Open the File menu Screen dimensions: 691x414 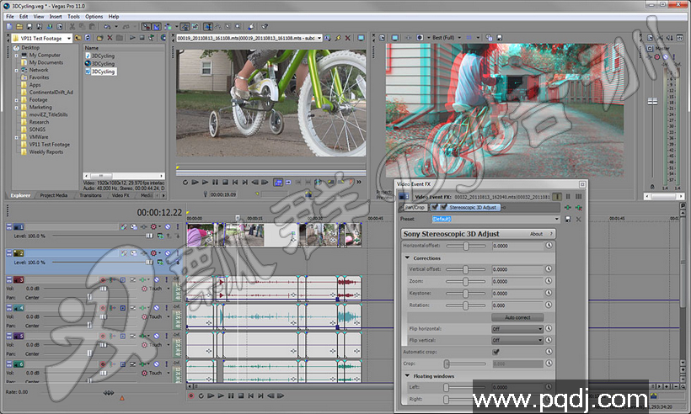[10, 16]
